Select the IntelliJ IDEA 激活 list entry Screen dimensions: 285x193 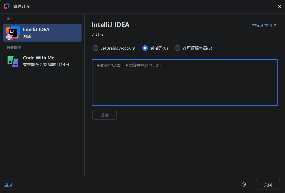(x=42, y=33)
